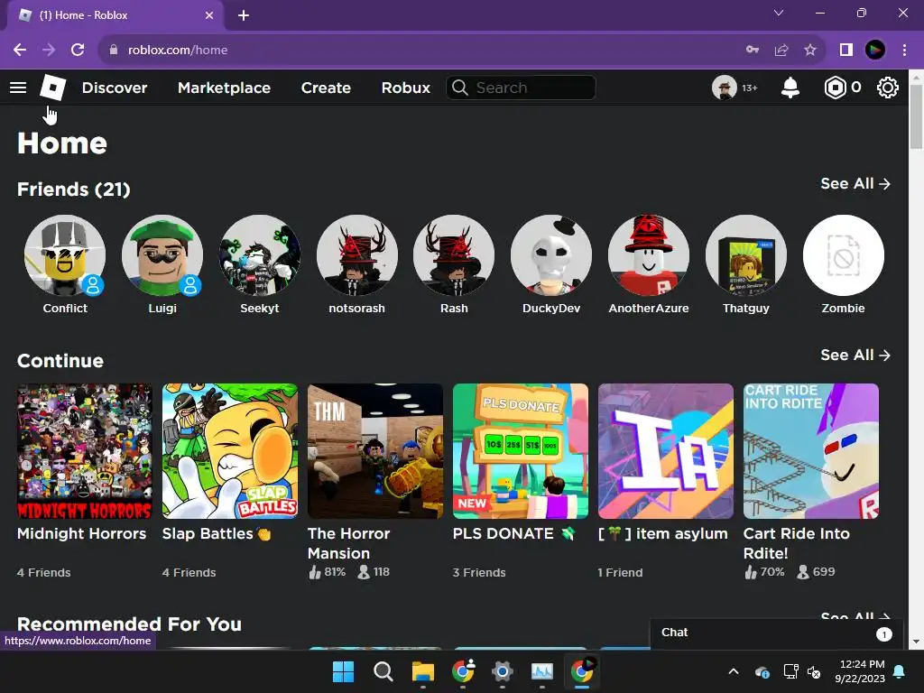Reload the Roblox page
Viewport: 924px width, 693px height.
[78, 51]
